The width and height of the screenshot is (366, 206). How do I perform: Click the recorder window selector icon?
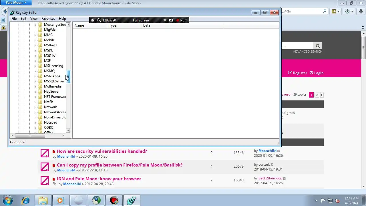pos(93,20)
